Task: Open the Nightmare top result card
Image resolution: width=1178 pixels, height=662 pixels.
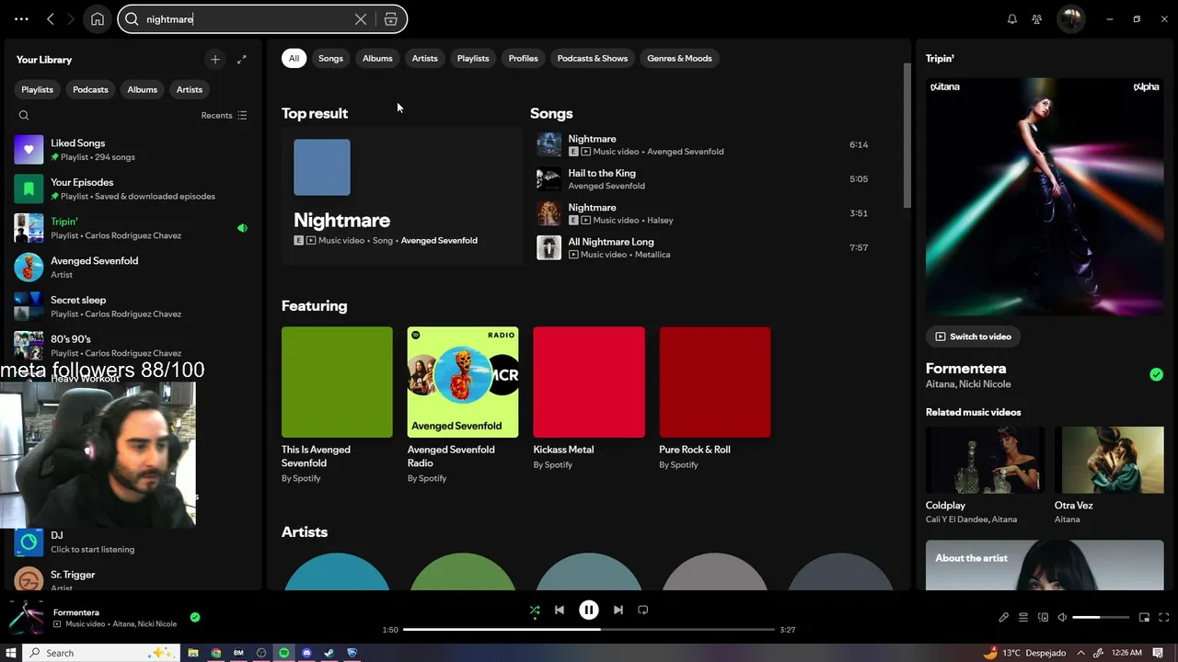Action: coord(402,196)
